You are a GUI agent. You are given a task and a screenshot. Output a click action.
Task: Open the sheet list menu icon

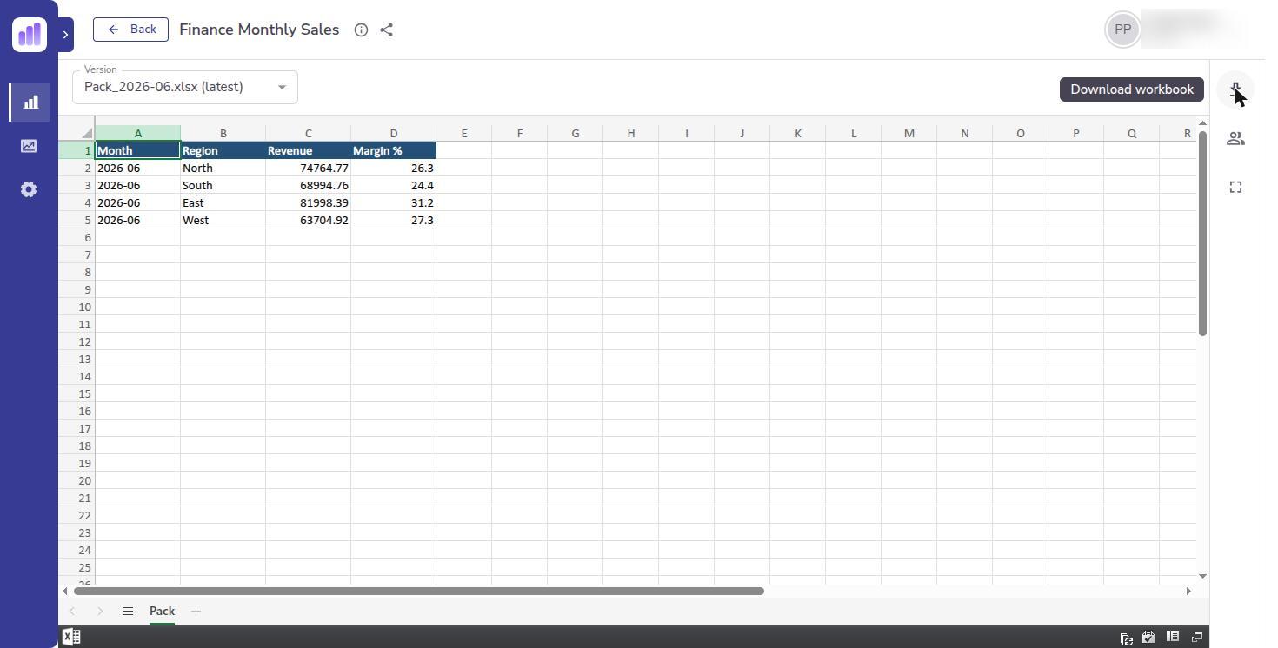pos(128,612)
